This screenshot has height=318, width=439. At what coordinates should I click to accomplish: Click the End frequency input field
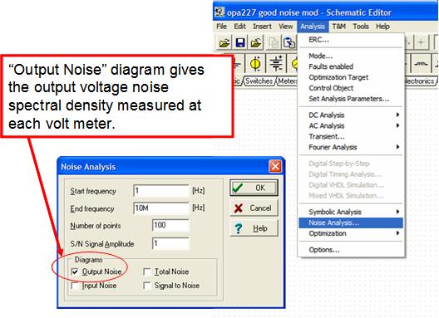click(161, 208)
